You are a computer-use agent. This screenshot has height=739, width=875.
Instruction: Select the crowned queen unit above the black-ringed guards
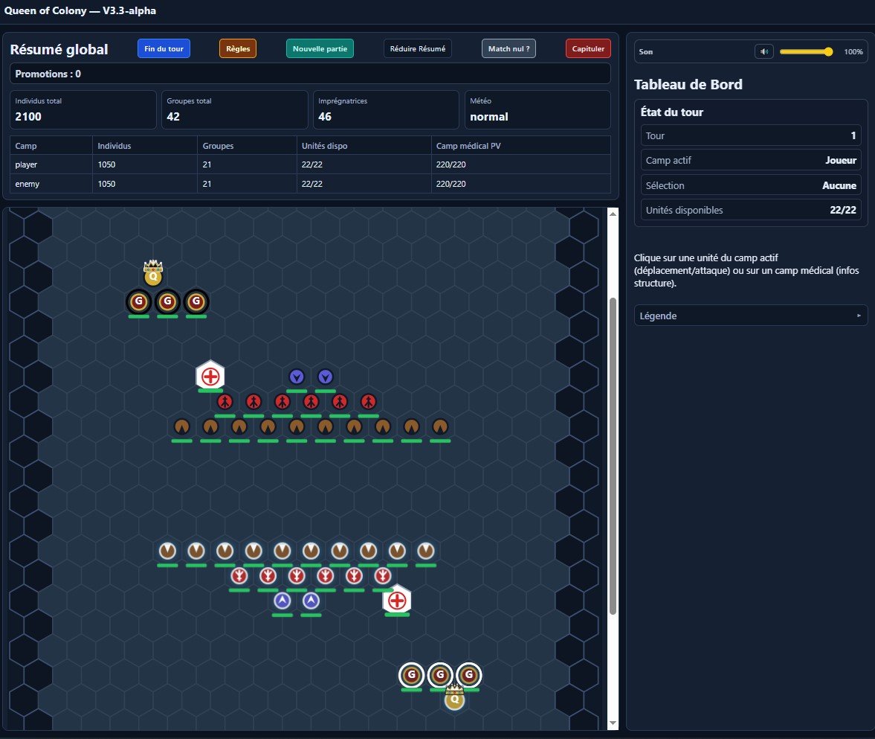[x=153, y=274]
